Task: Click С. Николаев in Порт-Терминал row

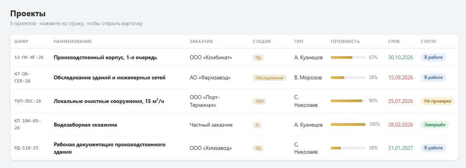Action: point(306,101)
